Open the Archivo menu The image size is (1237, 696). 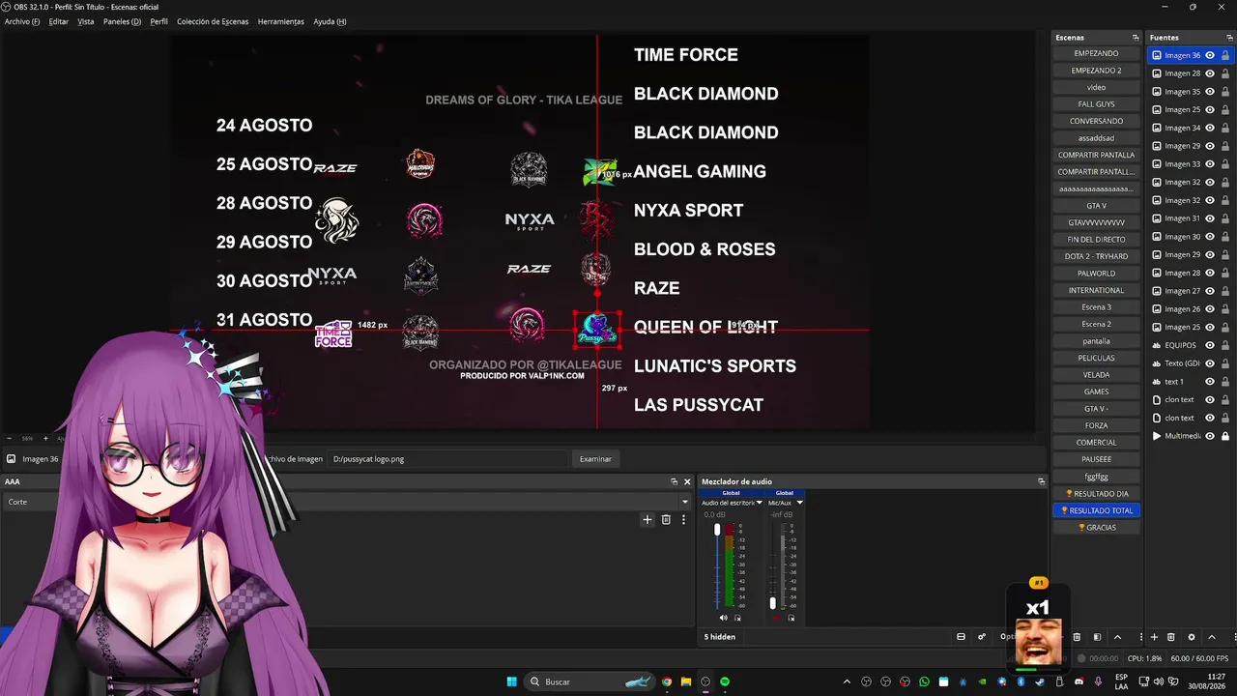pyautogui.click(x=22, y=21)
